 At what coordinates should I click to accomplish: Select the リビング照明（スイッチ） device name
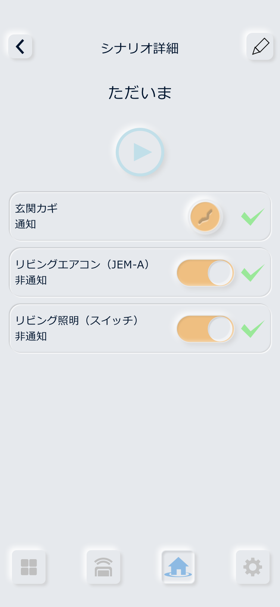click(x=77, y=320)
